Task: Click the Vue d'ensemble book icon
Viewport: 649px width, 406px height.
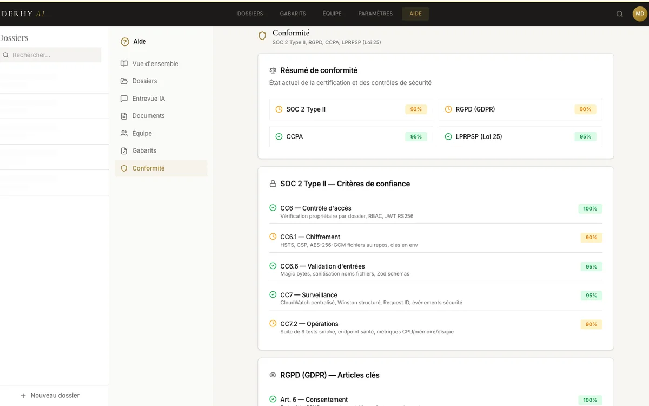Action: click(x=123, y=63)
